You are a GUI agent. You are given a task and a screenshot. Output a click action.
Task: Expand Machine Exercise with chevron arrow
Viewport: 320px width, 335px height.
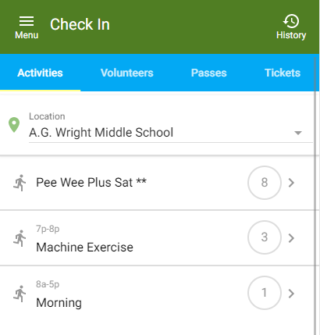coord(291,238)
